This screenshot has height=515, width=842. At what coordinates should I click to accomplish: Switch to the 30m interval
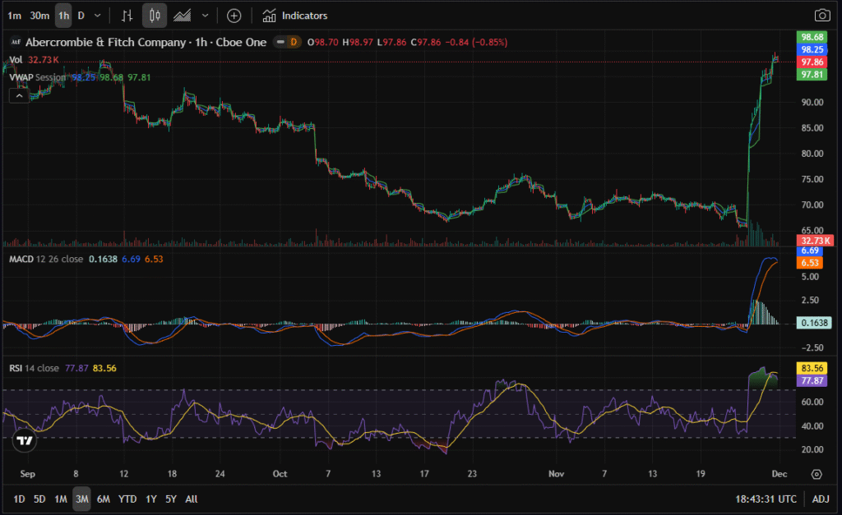tap(39, 16)
